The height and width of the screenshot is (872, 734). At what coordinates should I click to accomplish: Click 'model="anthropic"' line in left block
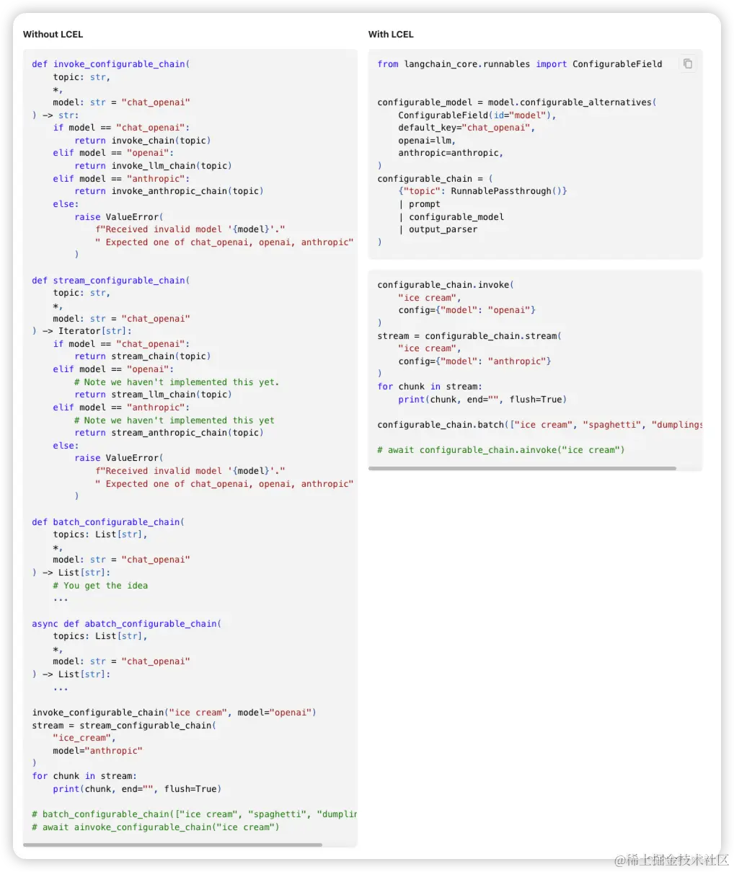[x=97, y=751]
